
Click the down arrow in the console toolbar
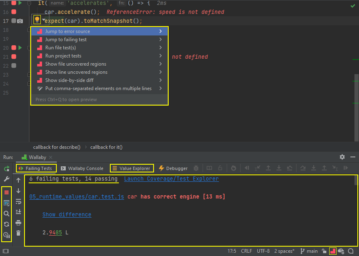(x=18, y=191)
